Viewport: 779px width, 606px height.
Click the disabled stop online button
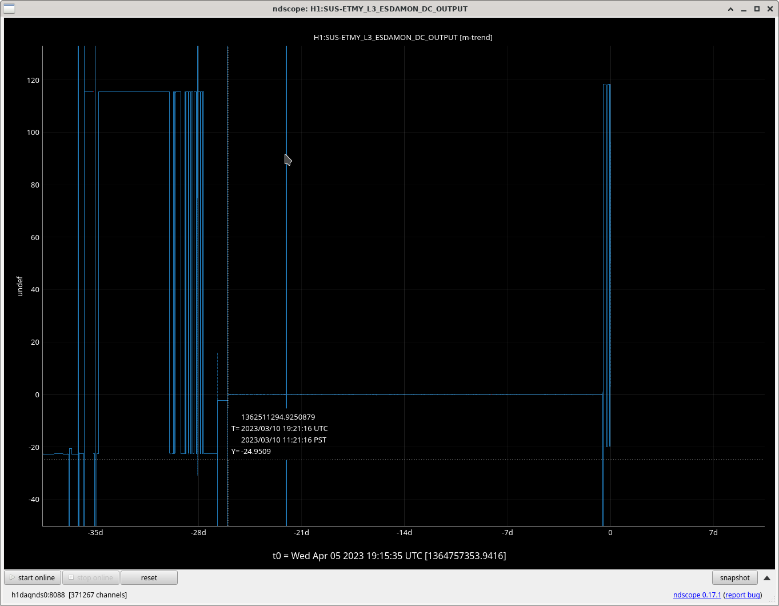91,577
